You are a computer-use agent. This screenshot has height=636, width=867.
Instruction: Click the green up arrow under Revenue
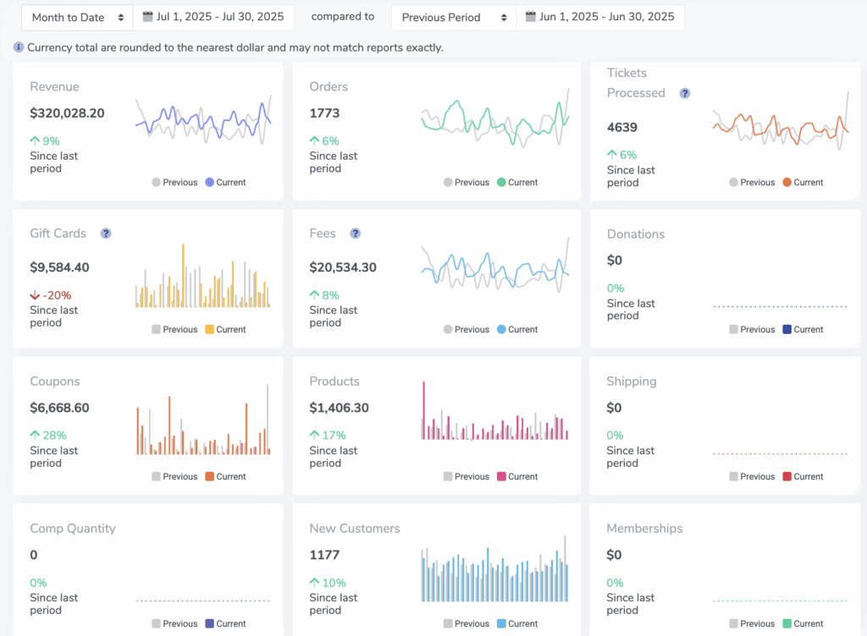point(35,141)
